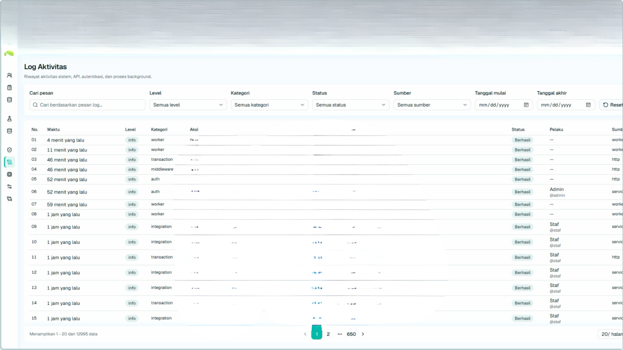Click "transaction" category in row 11
Viewport: 623px width, 350px height.
point(162,257)
